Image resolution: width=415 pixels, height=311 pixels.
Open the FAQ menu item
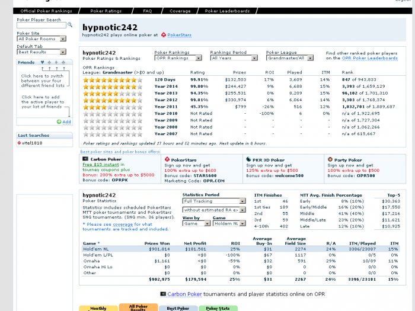148,11
